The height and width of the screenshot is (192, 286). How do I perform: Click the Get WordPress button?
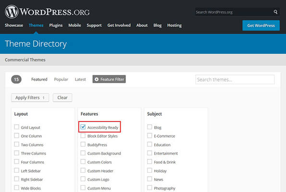261,25
